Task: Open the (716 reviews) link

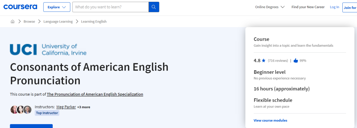Action: coord(278,61)
